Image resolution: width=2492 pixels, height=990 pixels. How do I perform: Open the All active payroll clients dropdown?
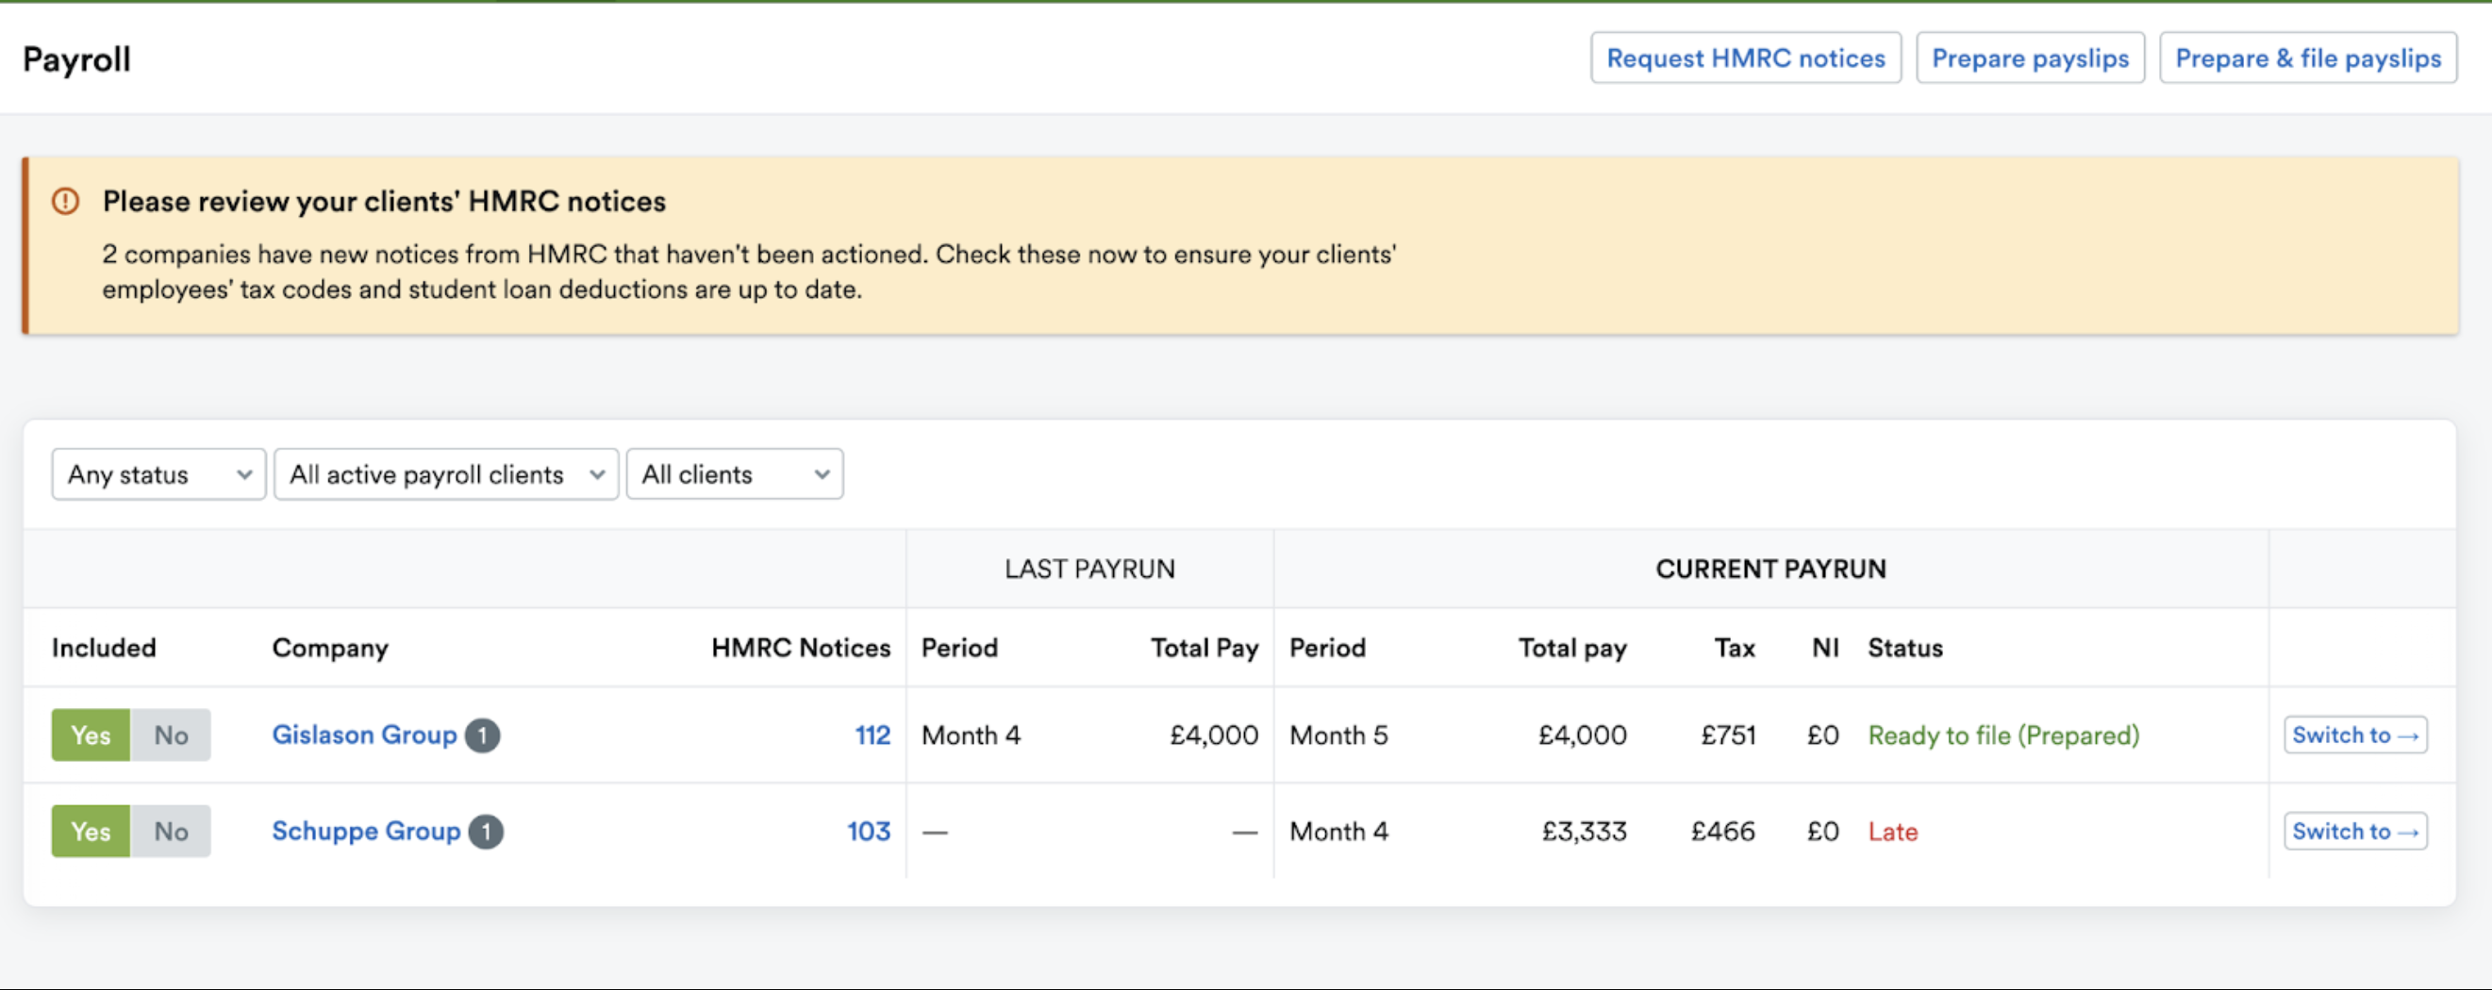pos(446,474)
